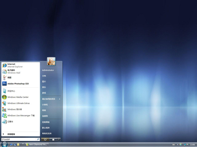
Task: Launch Windows Media Center
Action: click(20, 97)
